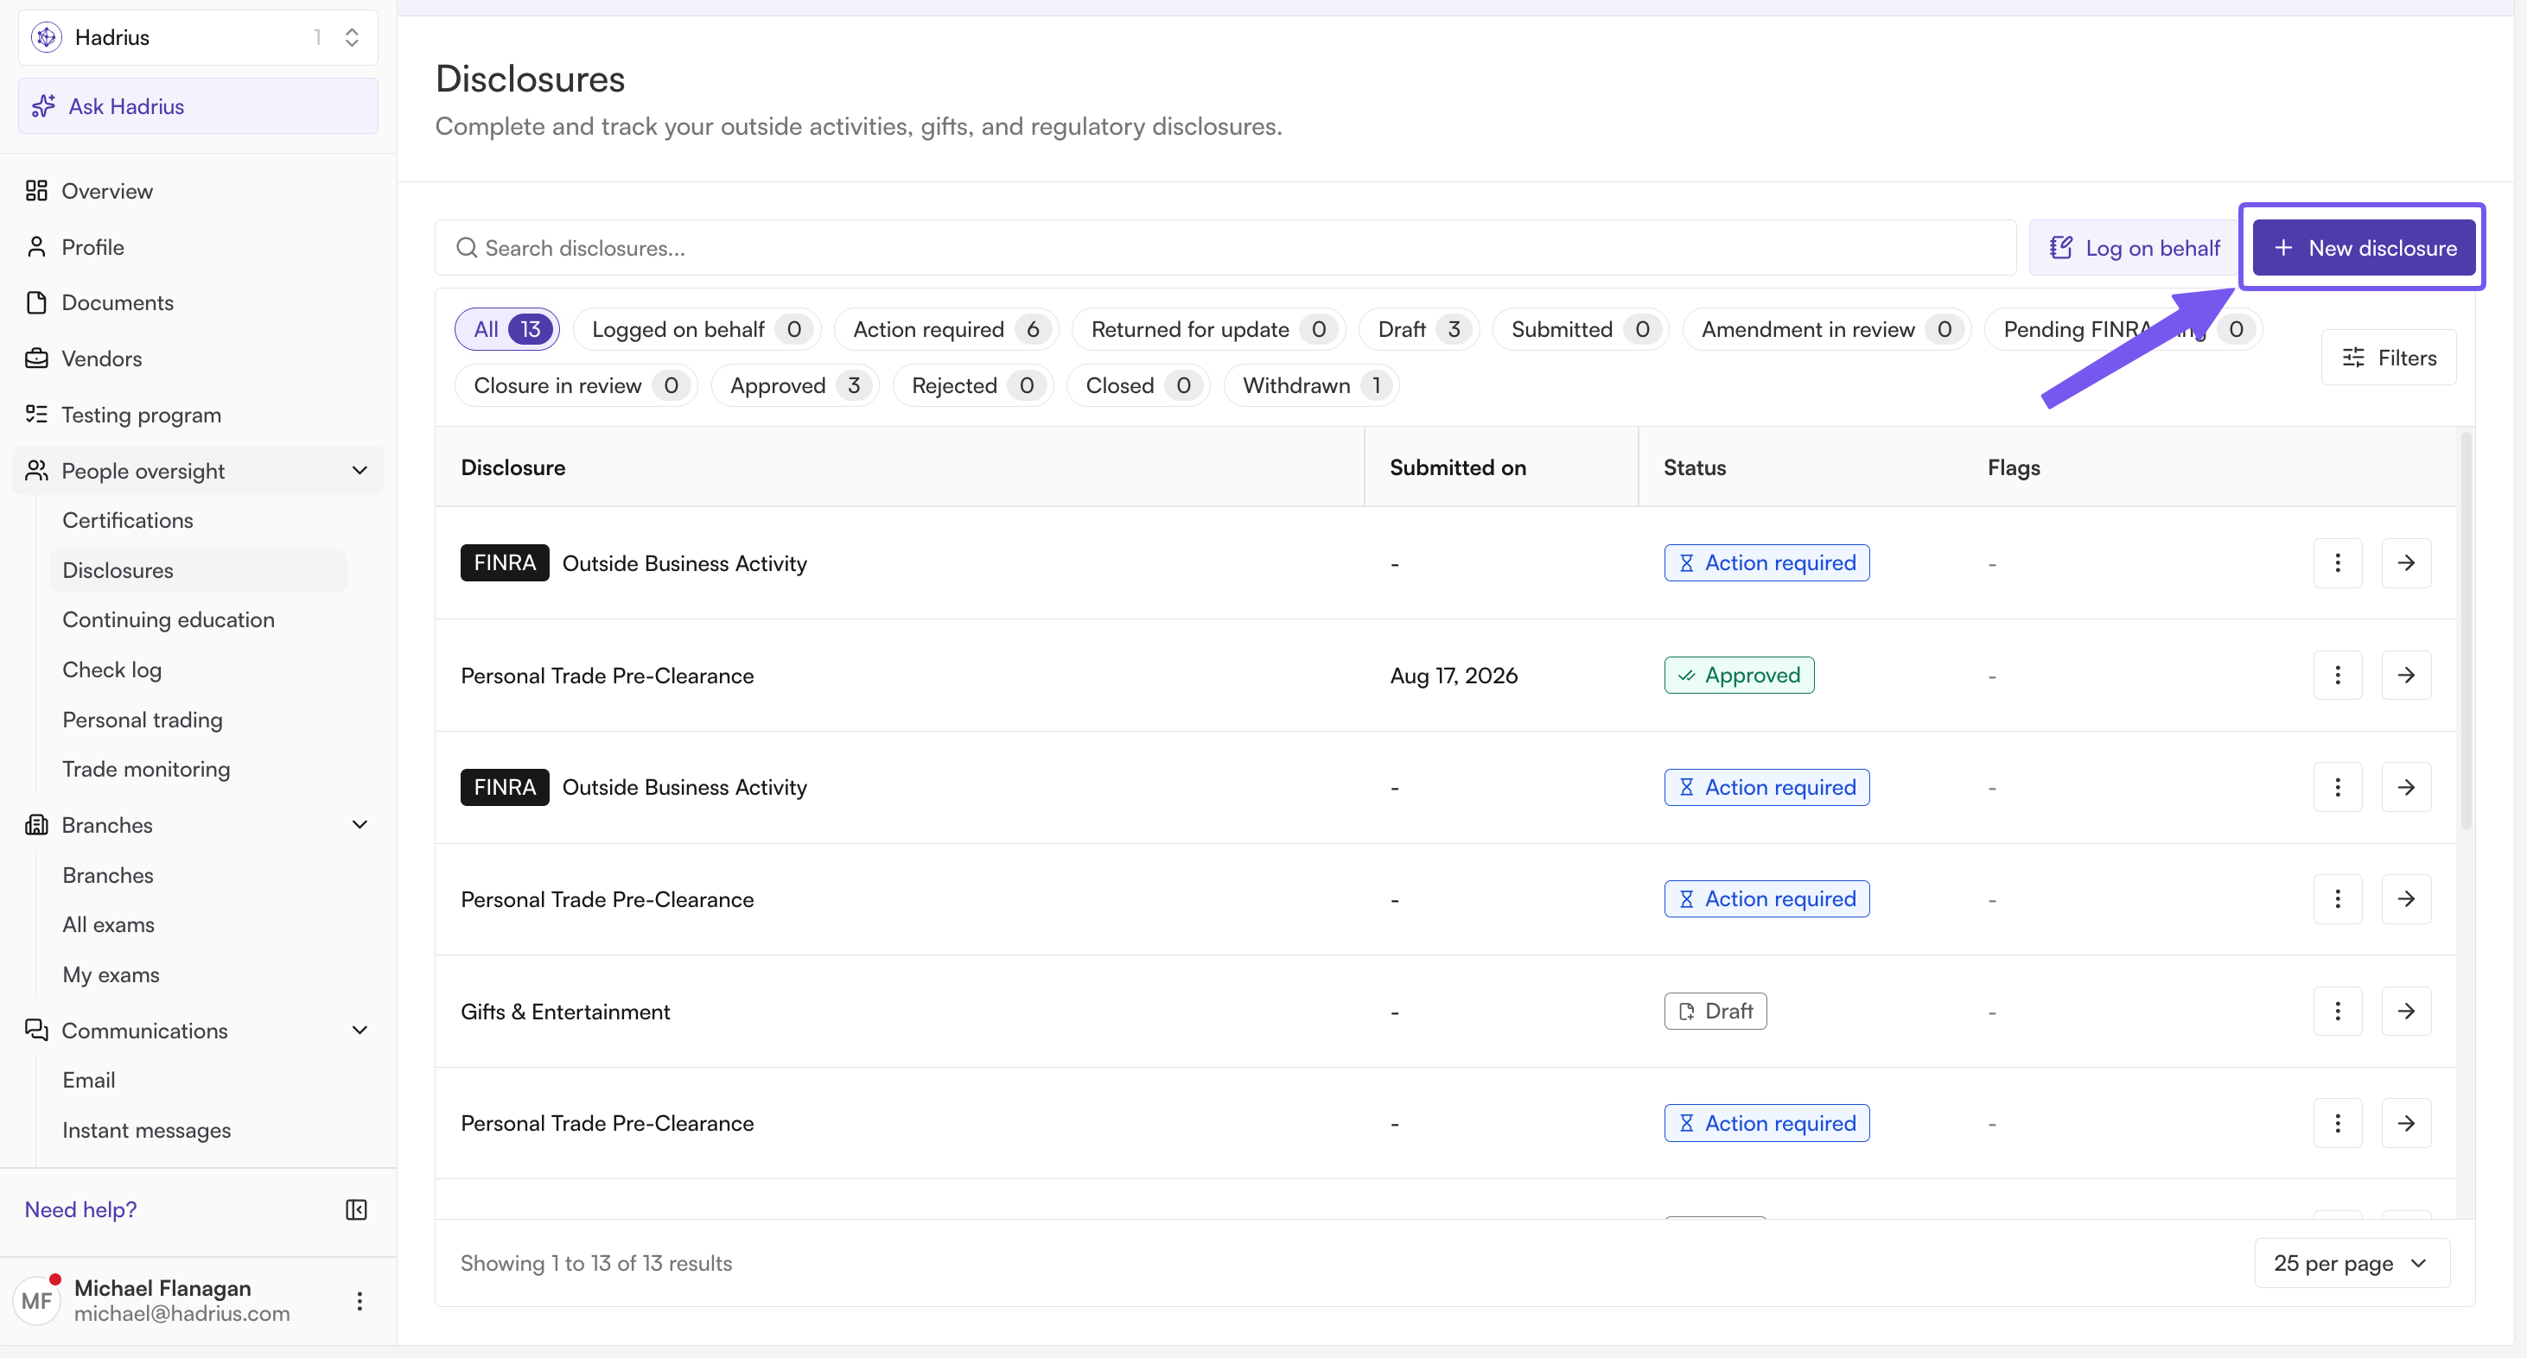Click the Overview dashboard icon
The height and width of the screenshot is (1358, 2527).
pos(36,190)
